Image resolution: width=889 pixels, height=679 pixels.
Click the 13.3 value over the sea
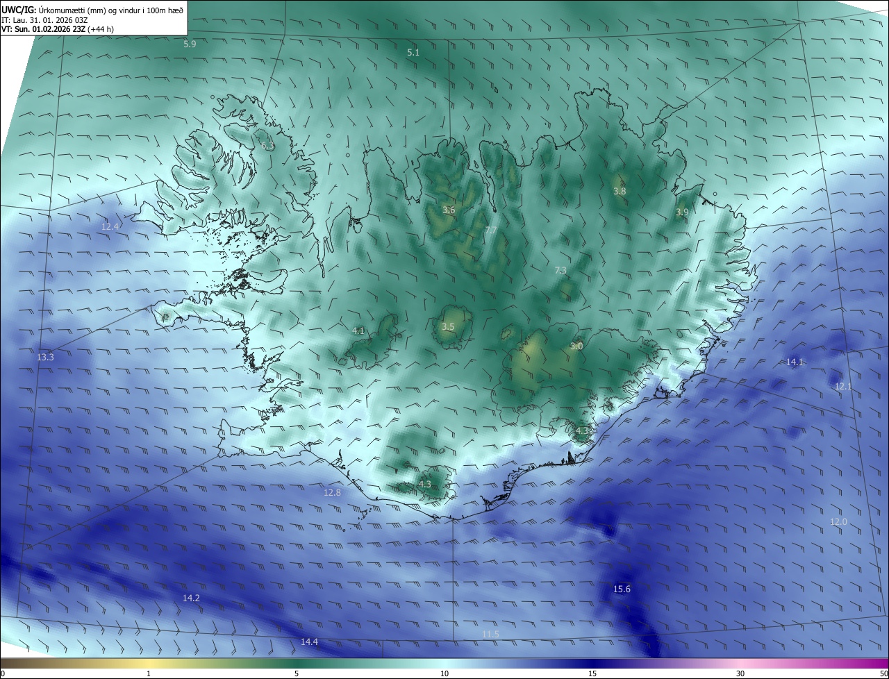pyautogui.click(x=45, y=358)
